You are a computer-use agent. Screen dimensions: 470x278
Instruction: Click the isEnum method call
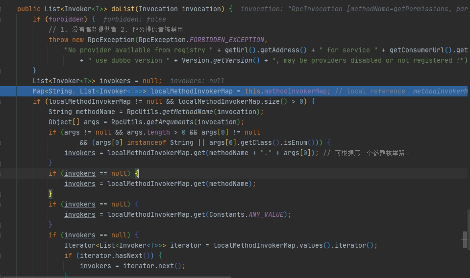pyautogui.click(x=295, y=142)
